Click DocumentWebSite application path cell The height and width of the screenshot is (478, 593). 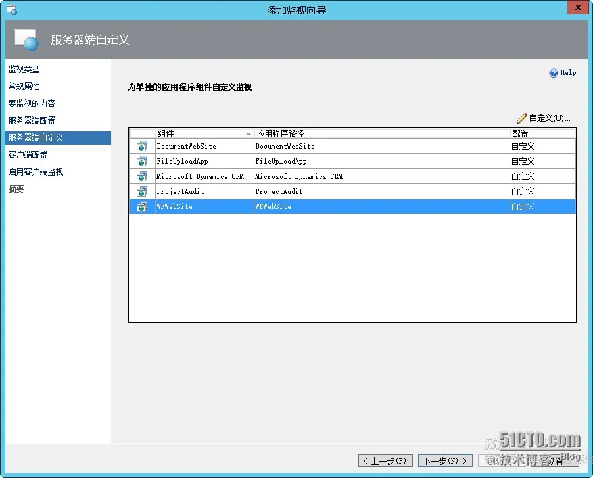(381, 147)
